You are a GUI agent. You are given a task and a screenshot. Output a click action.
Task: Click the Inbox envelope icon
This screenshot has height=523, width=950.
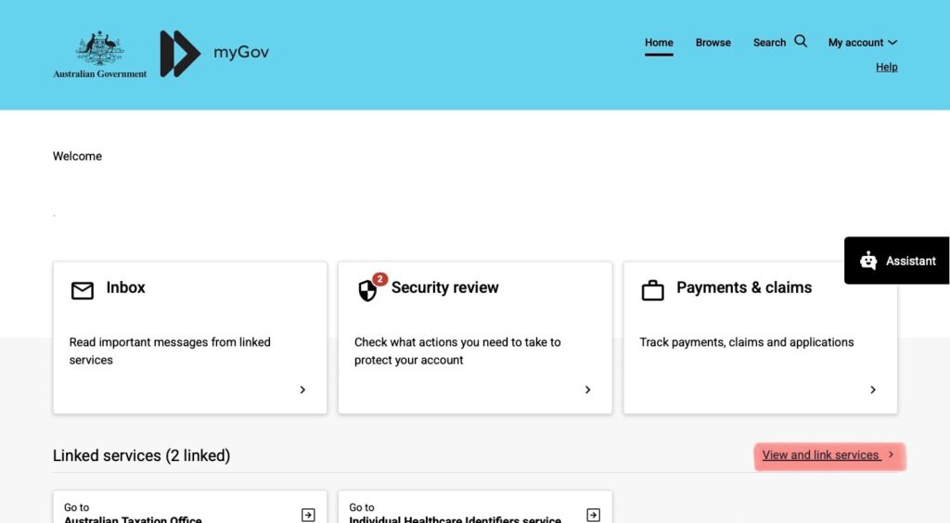(83, 290)
